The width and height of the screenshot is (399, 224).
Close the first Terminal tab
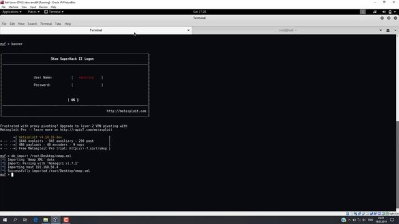(188, 30)
